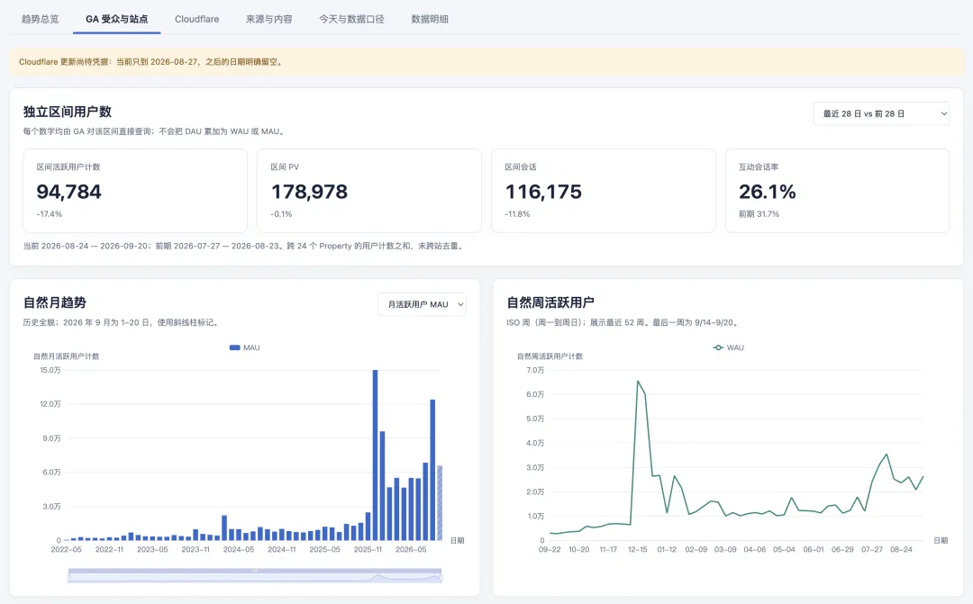
Task: Open the Cloudflare tab
Action: click(196, 19)
